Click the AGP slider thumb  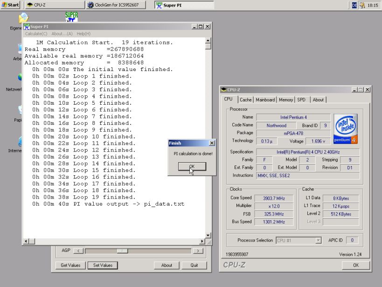pyautogui.click(x=122, y=251)
